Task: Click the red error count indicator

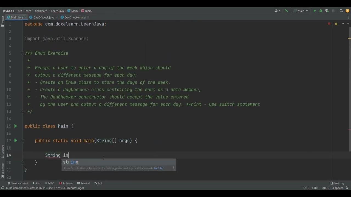Action: coord(330,24)
